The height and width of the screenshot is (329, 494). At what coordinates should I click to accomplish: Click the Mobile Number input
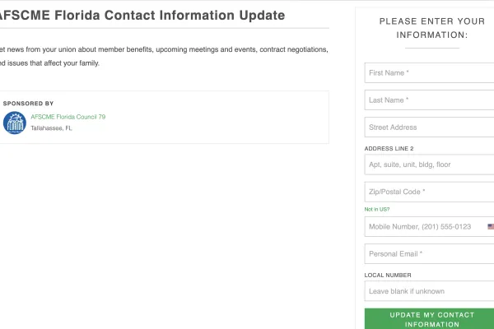coord(424,226)
